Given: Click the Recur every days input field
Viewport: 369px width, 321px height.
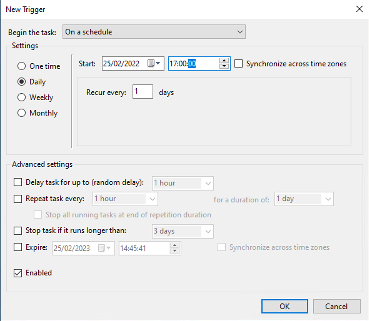Looking at the screenshot, I should point(143,91).
